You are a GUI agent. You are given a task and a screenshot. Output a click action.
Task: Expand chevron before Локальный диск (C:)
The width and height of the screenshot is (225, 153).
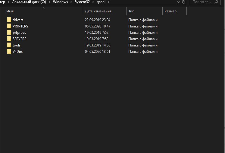click(x=8, y=2)
